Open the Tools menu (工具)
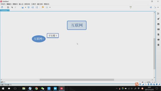Screen dimensions: 161x91 33,4
